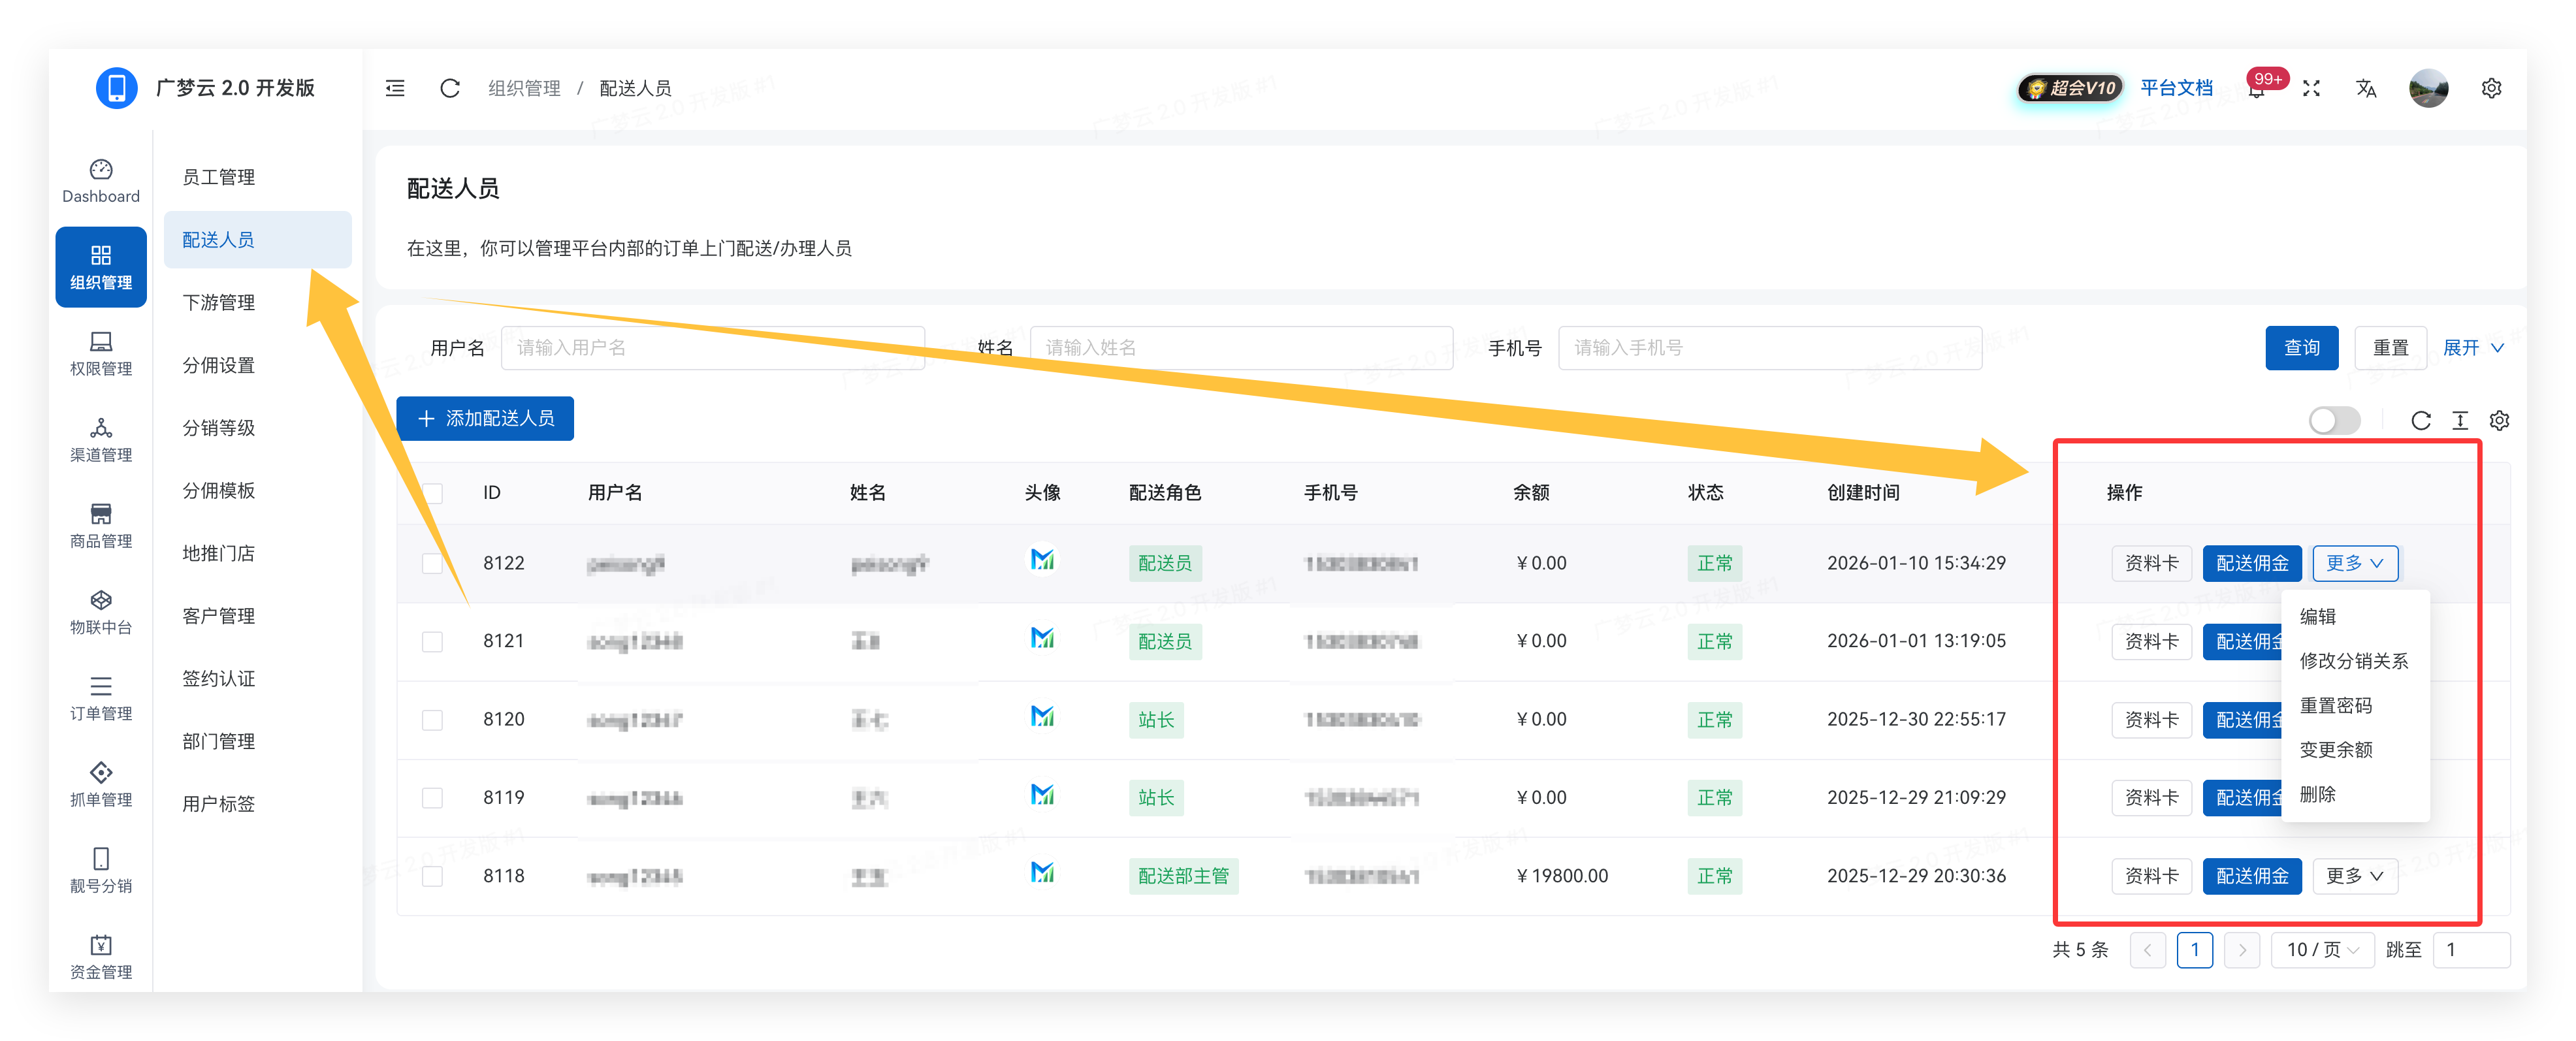Open the language translation icon
The height and width of the screenshot is (1041, 2576).
tap(2366, 88)
